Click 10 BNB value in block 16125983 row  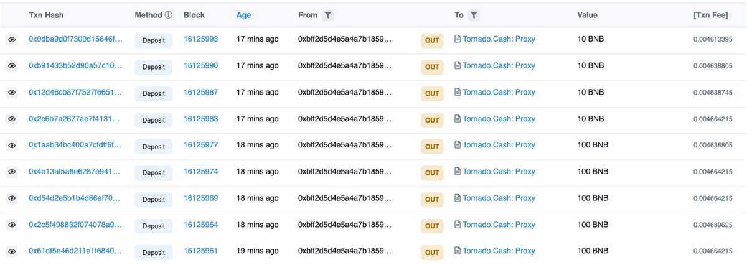click(591, 118)
